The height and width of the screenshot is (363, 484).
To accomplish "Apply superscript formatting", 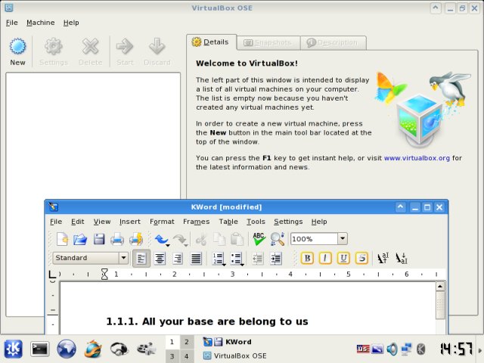I will coord(383,258).
